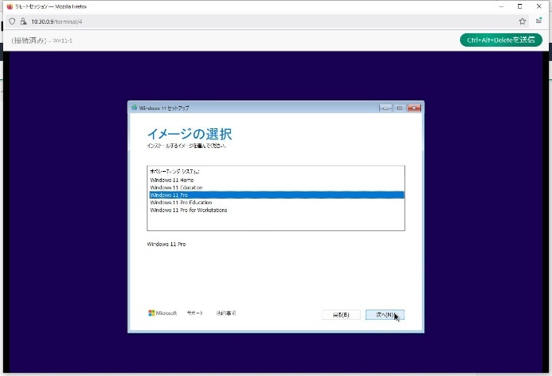Pick Windows 11 Pro for Workstations
Screen dimensions: 552x376
[189, 211]
